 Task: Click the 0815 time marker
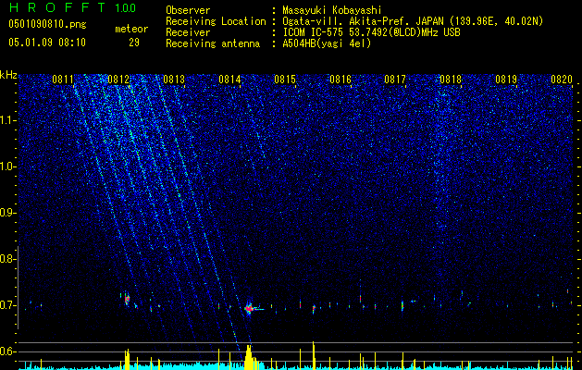285,79
